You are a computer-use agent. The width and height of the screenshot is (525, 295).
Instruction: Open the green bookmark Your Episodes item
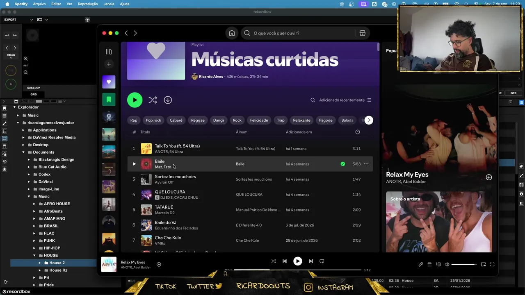tap(109, 99)
